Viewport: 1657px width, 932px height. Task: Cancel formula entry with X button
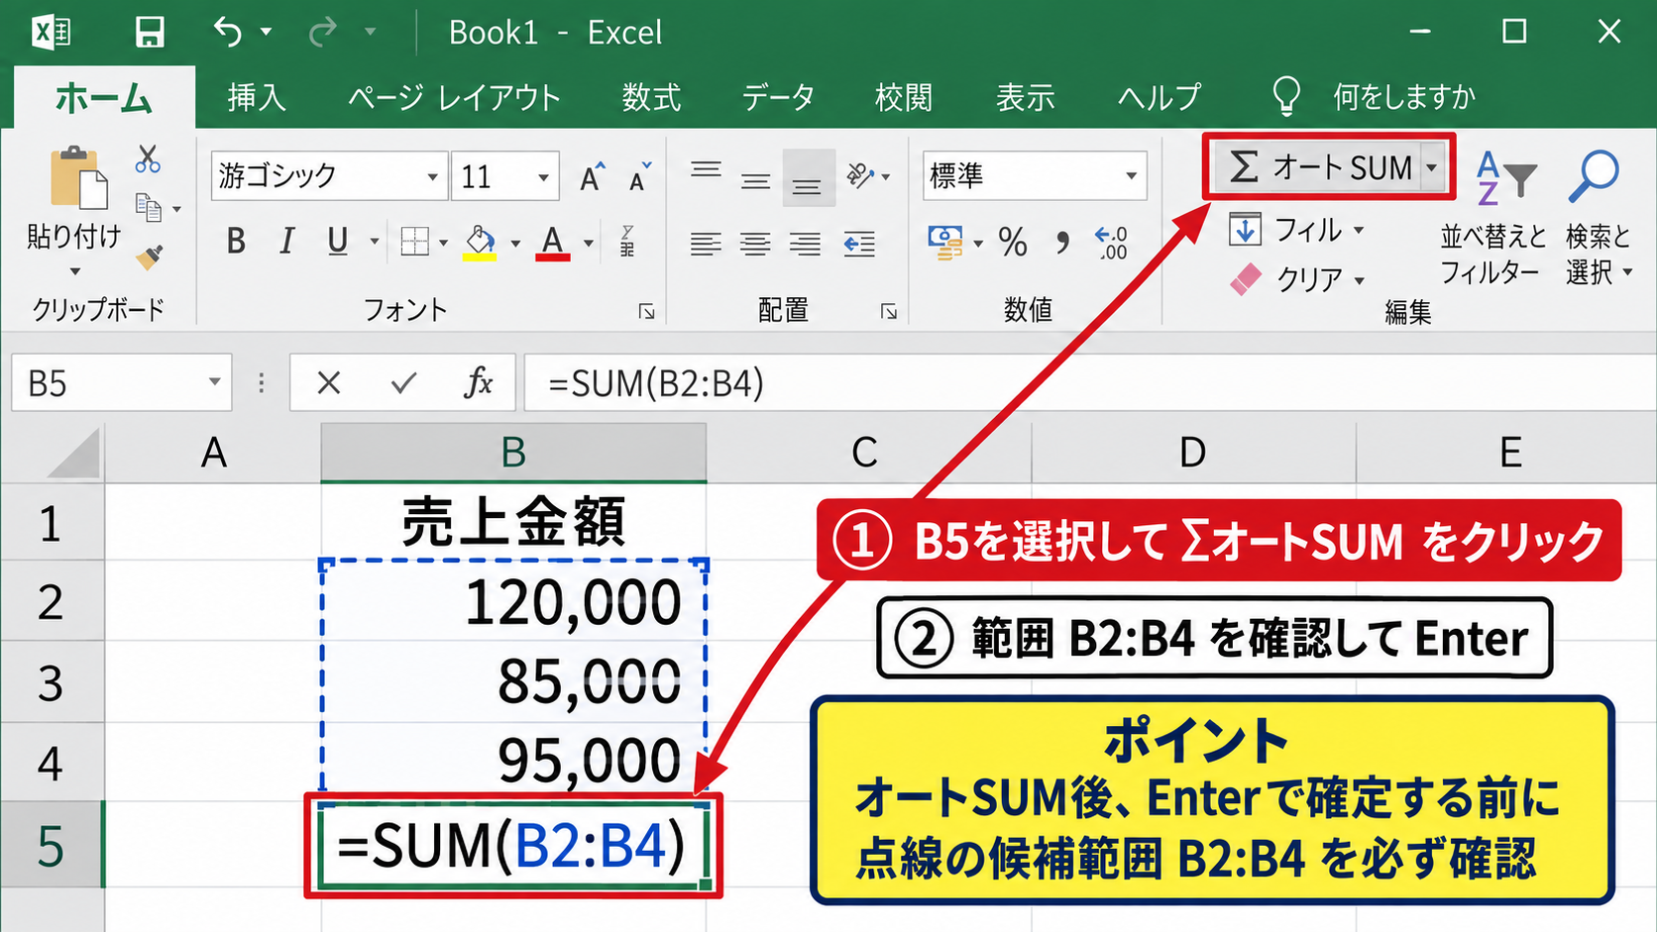(x=329, y=382)
